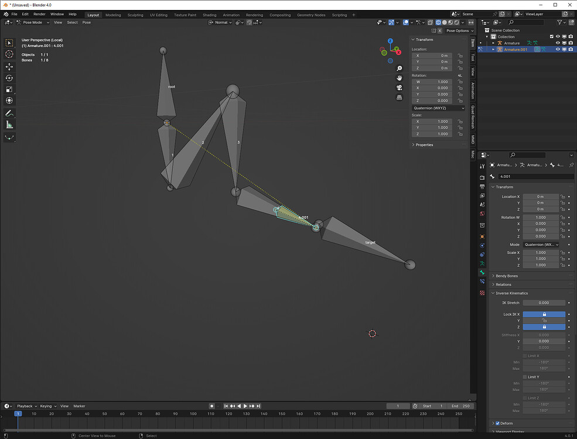Image resolution: width=577 pixels, height=439 pixels.
Task: Click the current frame marker 1
Action: (x=18, y=414)
